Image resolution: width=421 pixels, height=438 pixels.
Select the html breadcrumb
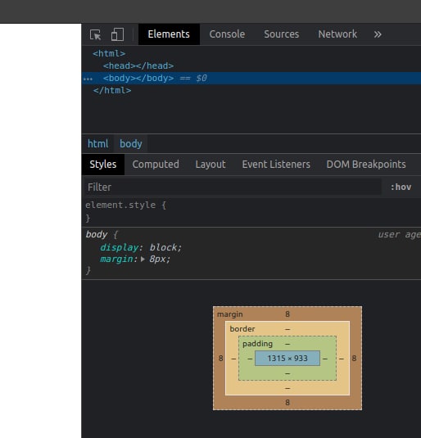tap(97, 143)
